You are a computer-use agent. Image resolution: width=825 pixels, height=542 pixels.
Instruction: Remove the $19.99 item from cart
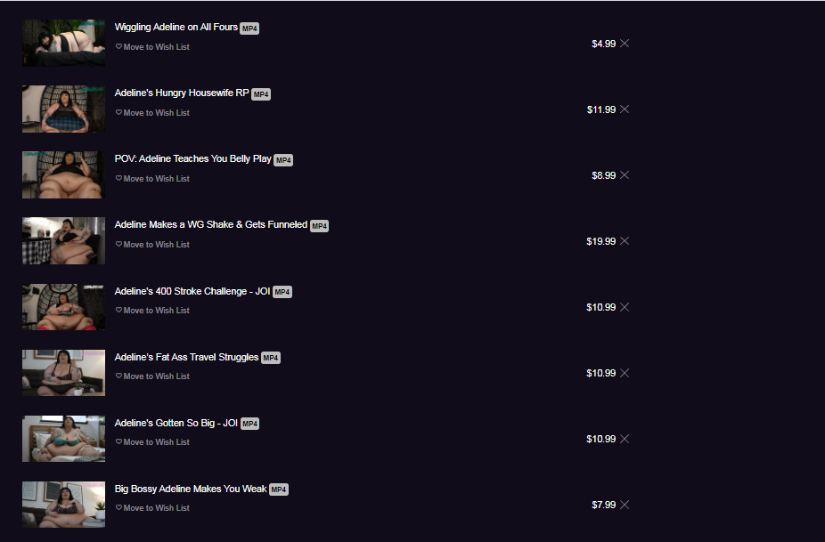click(625, 241)
